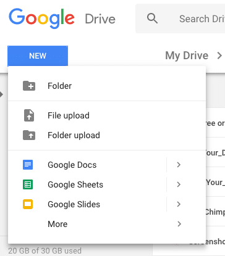The width and height of the screenshot is (225, 256).
Task: Click the new folder plus icon
Action: click(x=29, y=86)
